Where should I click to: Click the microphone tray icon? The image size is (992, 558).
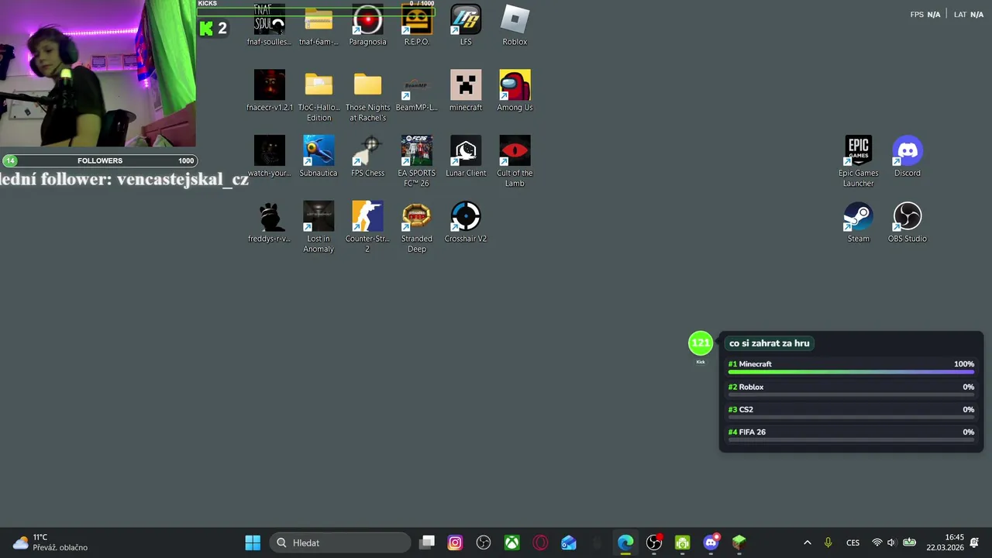coord(828,542)
